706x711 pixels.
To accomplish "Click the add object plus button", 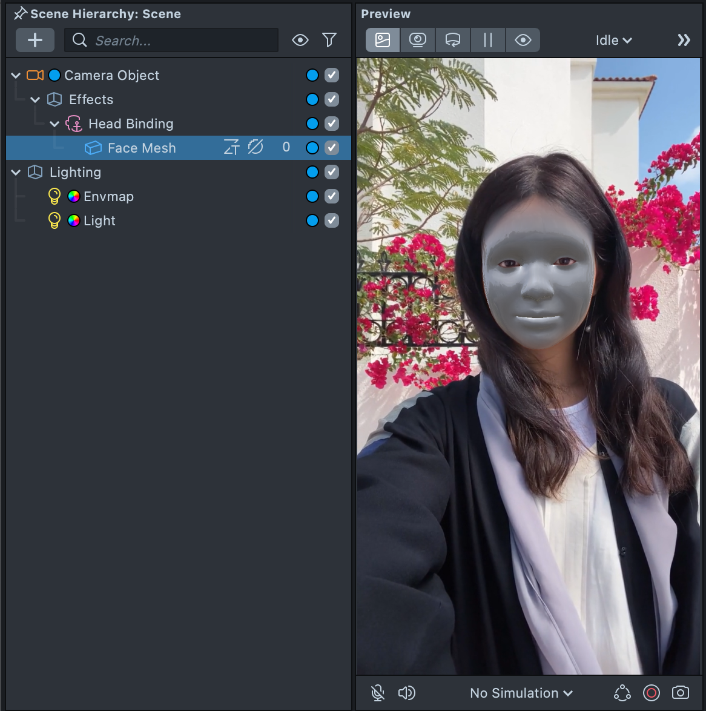I will [35, 40].
